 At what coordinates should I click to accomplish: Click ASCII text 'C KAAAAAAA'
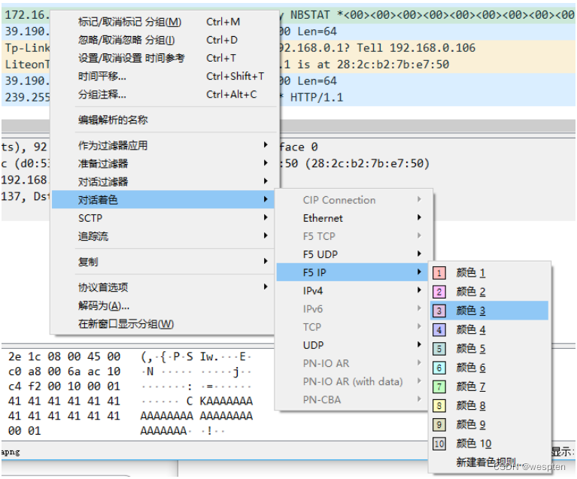coord(220,401)
